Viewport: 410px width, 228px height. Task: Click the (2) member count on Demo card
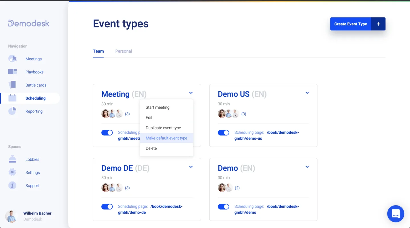coord(237,188)
